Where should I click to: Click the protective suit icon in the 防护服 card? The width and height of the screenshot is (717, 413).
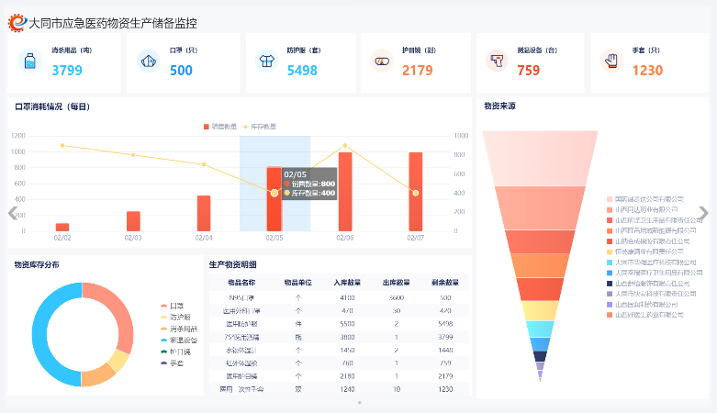[x=265, y=62]
